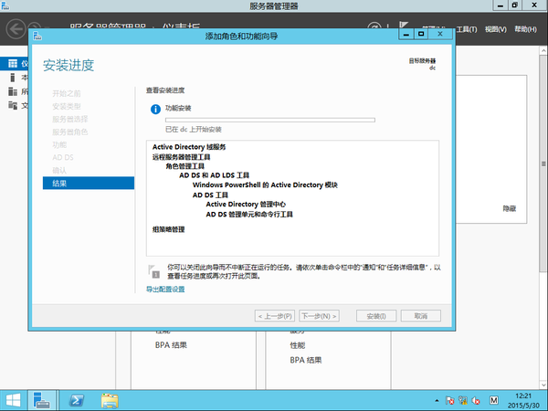
Task: Select the 确认 wizard step
Action: [x=59, y=170]
